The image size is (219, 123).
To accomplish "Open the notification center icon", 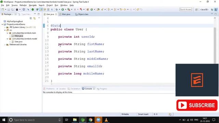I will 214,120.
